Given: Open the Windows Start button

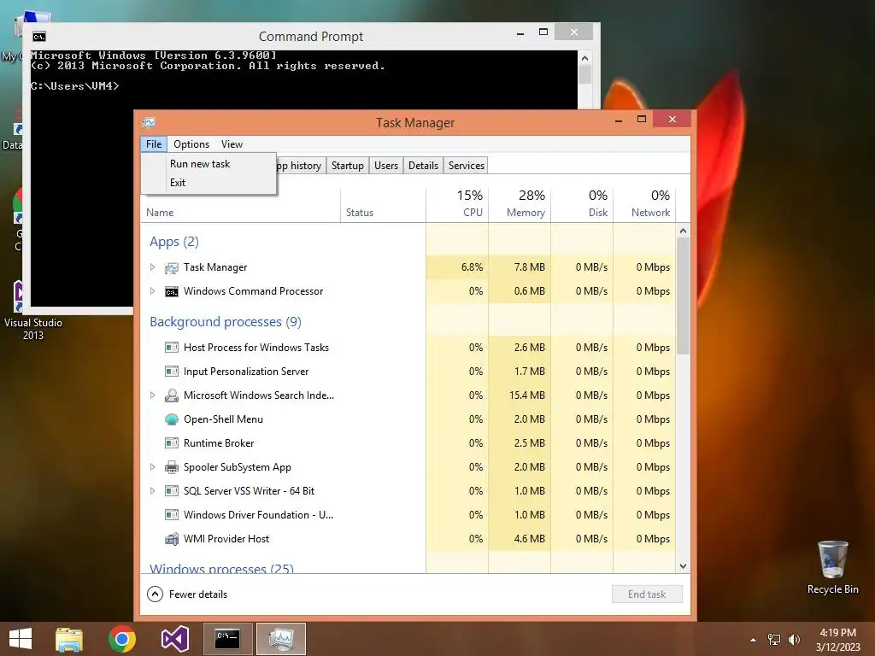Looking at the screenshot, I should 21,639.
